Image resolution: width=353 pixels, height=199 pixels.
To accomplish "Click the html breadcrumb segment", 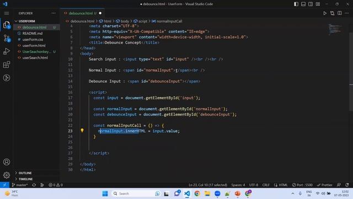I will click(105, 21).
